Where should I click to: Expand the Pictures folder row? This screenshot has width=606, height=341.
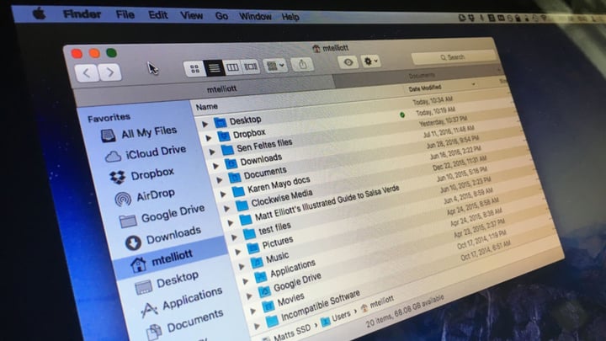coord(237,252)
